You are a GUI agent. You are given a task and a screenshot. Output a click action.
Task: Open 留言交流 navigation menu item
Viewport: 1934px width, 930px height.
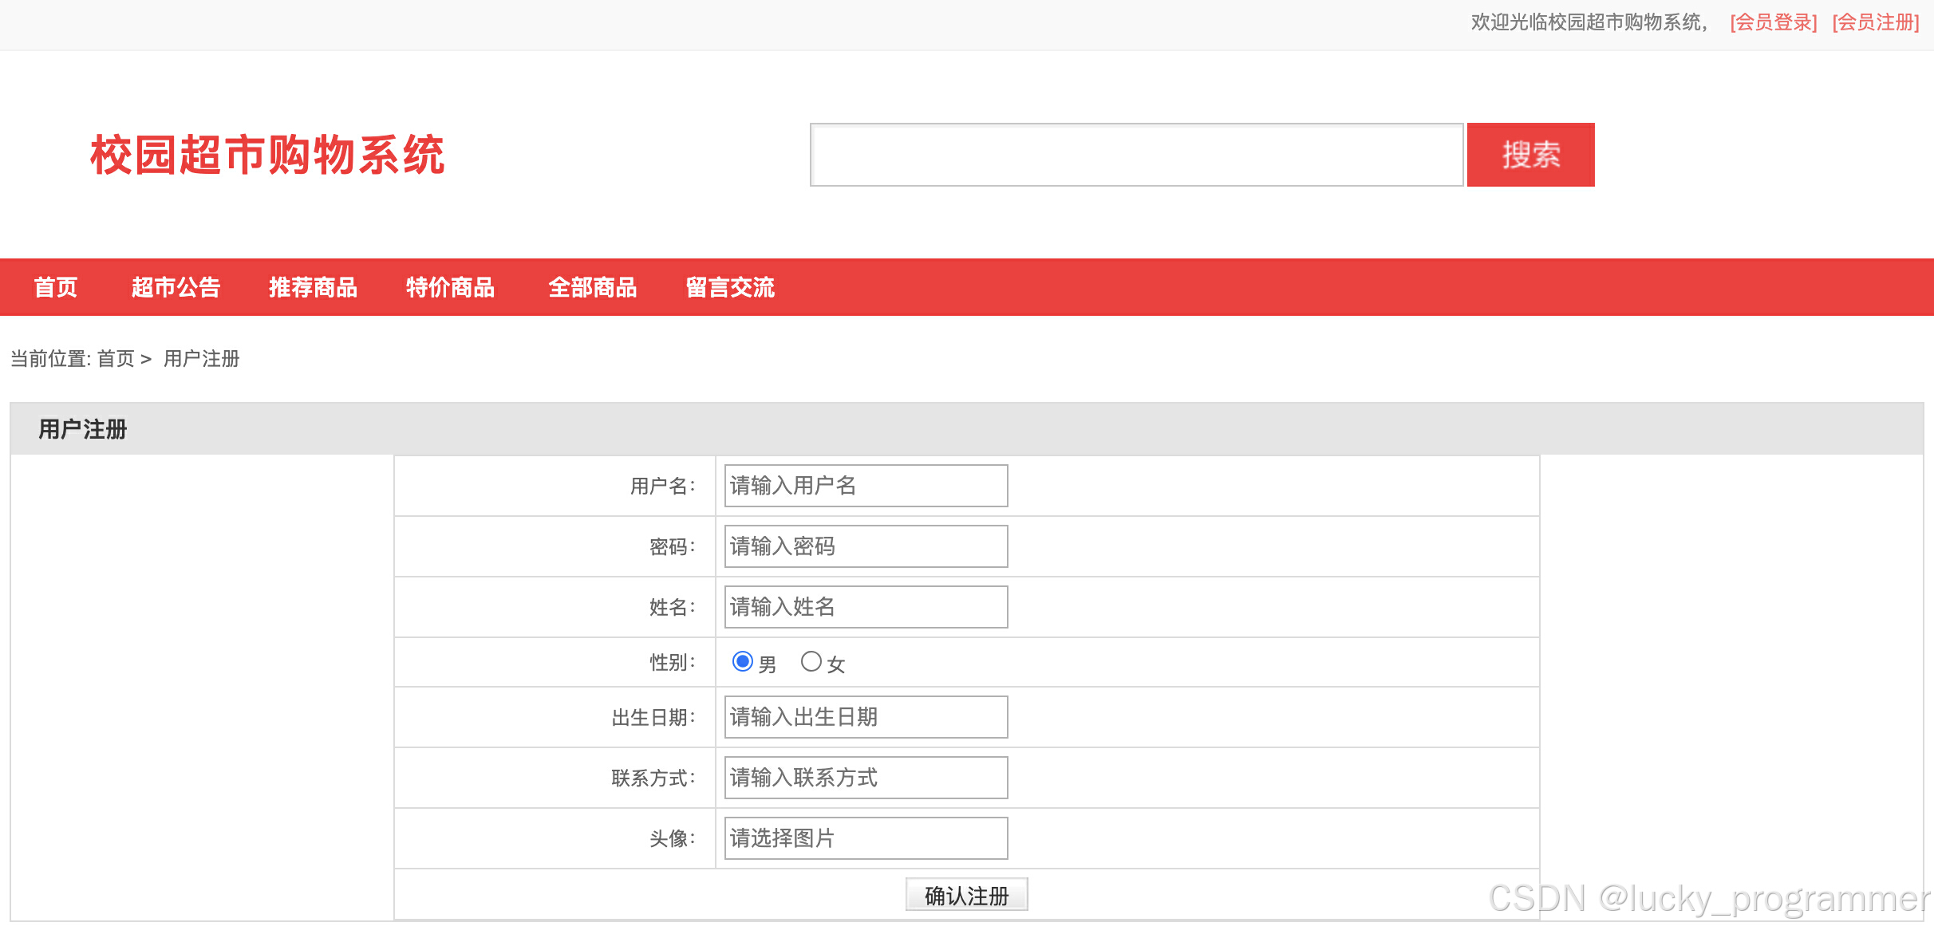(730, 287)
